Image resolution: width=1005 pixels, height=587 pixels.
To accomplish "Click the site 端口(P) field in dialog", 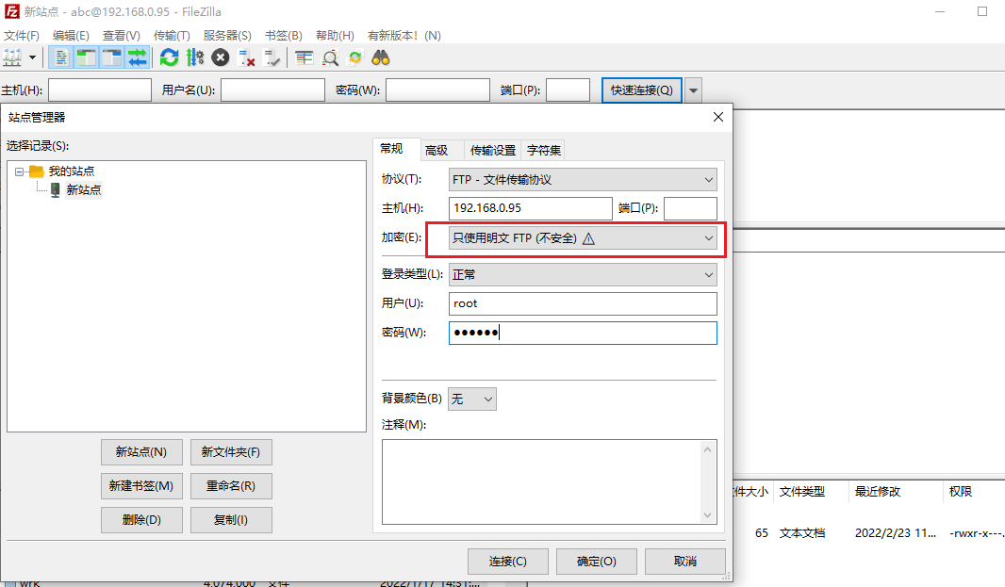I will pyautogui.click(x=690, y=208).
